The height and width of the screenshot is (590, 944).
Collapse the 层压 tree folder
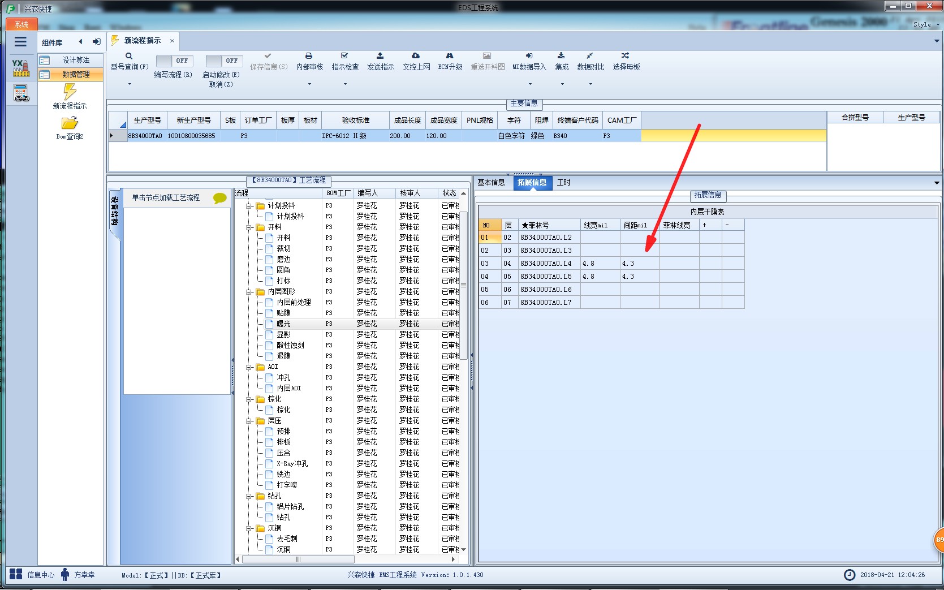pos(249,421)
